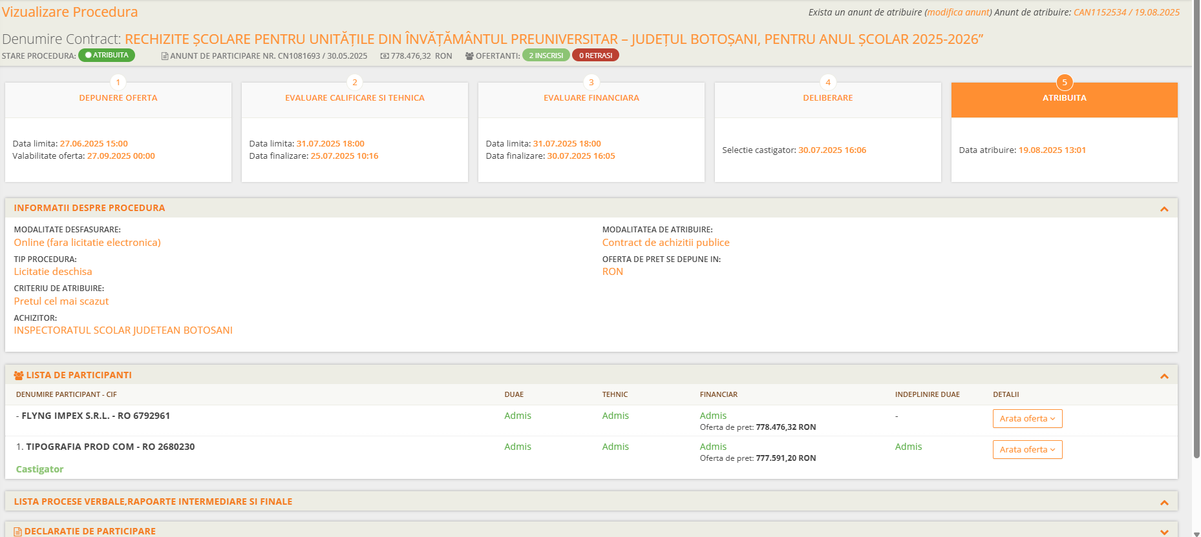Open 'Arata oferta' dropdown for TIPOGRAFIA PROD COM

[x=1027, y=450]
